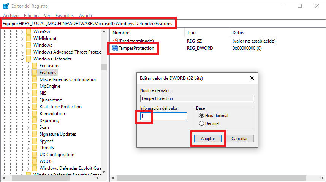
Task: Click the 0x00000000 (0) data cell
Action: 247,48
